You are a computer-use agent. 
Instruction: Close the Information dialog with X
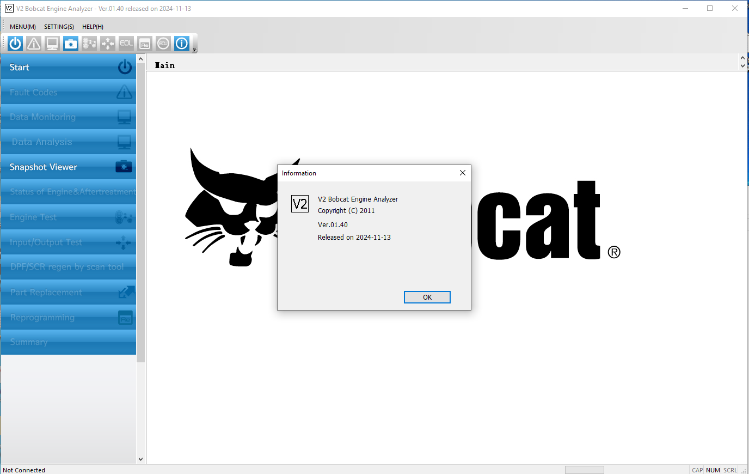click(x=463, y=173)
